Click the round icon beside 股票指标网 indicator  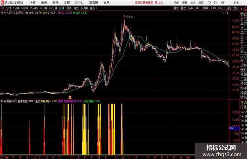2,101
